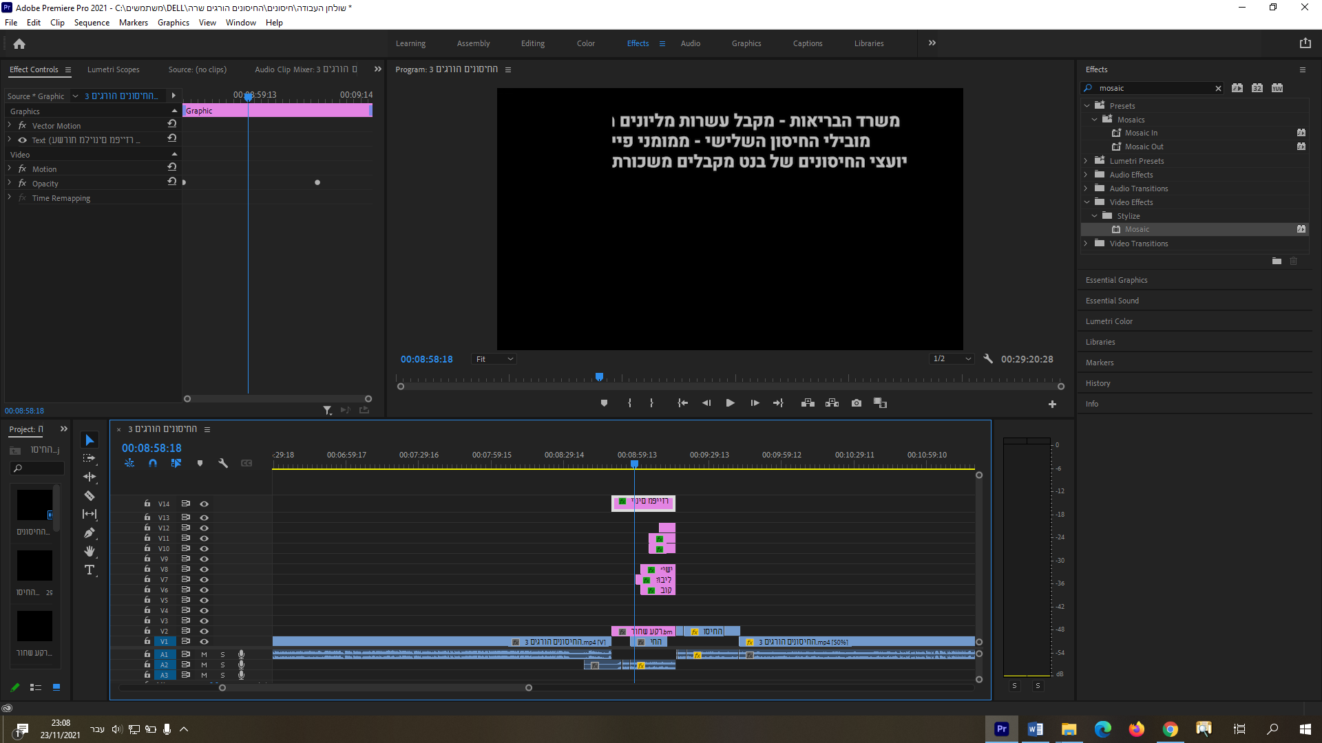Select the Type tool

coord(90,570)
